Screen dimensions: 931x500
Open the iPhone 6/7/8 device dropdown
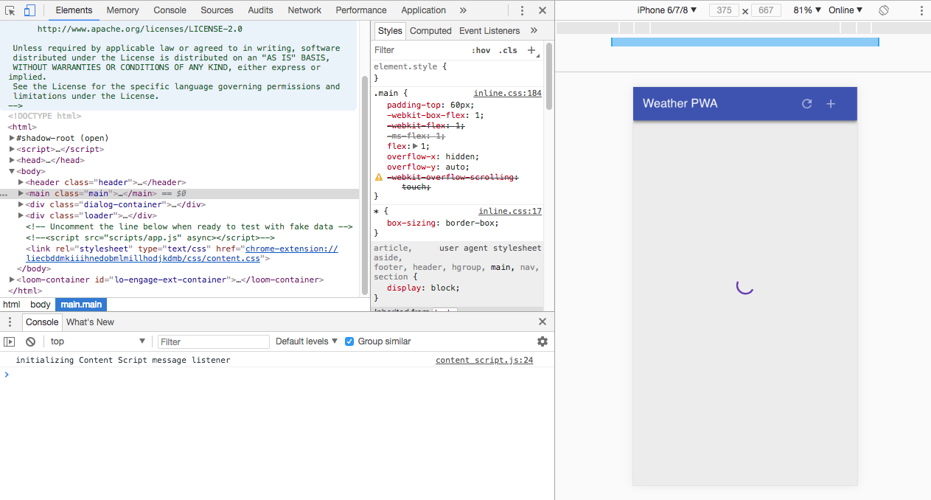pyautogui.click(x=667, y=10)
